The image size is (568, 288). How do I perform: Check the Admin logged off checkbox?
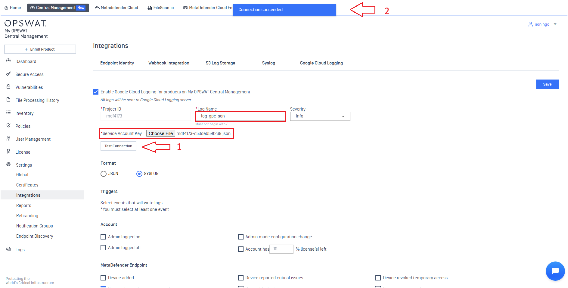pyautogui.click(x=103, y=248)
